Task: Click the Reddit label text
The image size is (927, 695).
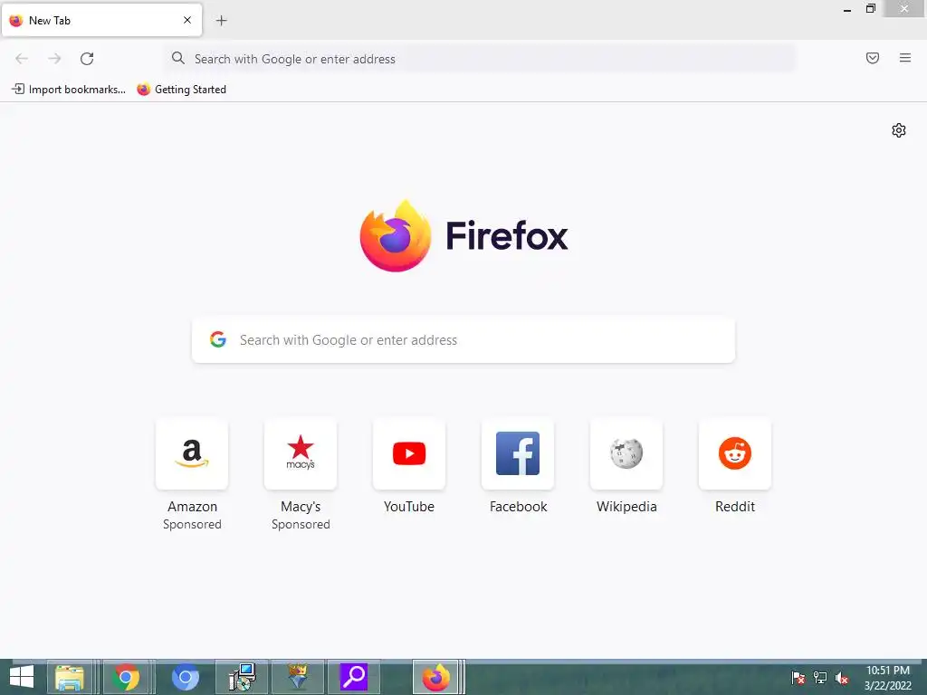Action: (735, 507)
